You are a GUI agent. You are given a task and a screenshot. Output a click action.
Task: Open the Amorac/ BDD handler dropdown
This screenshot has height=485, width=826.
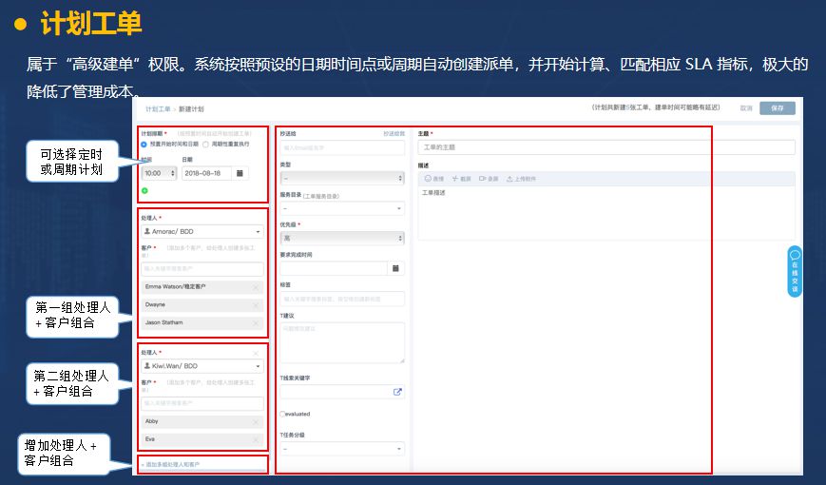coord(202,231)
